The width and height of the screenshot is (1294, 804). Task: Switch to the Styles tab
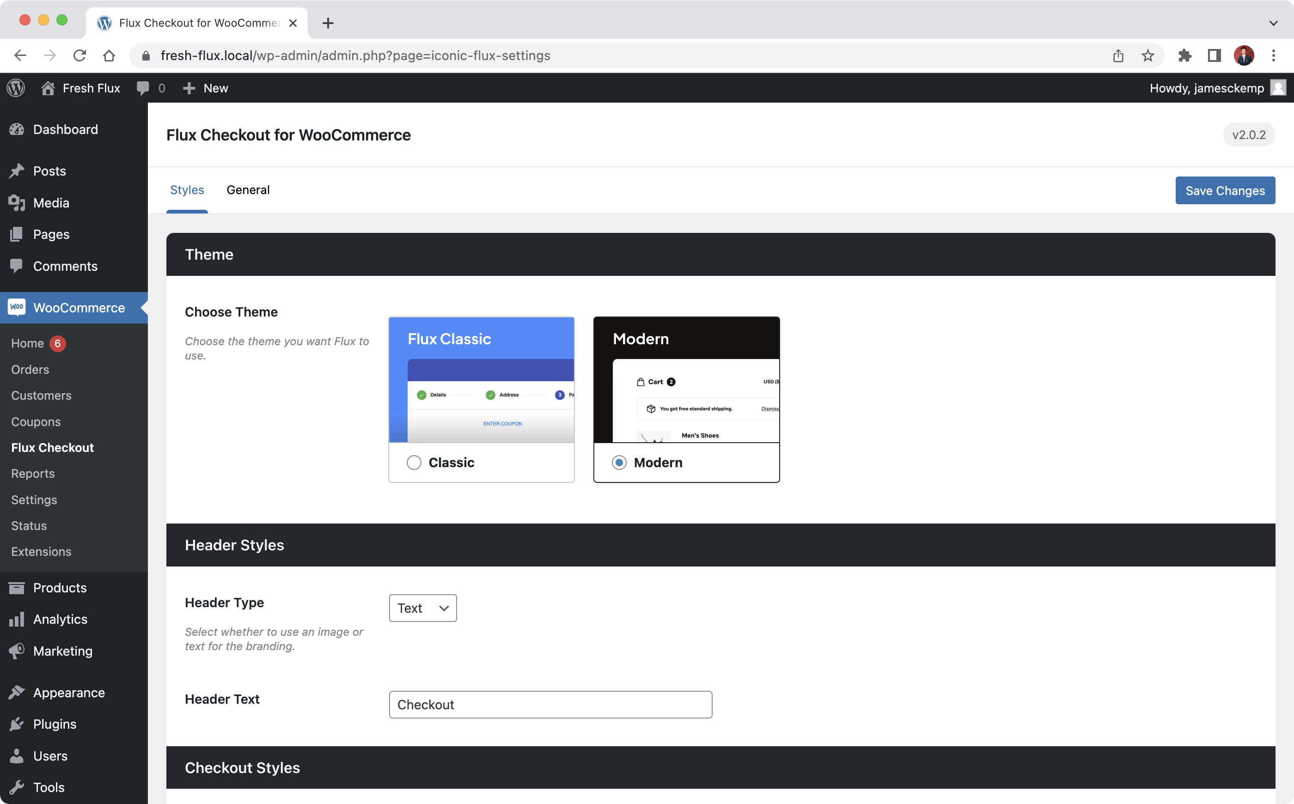coord(187,190)
